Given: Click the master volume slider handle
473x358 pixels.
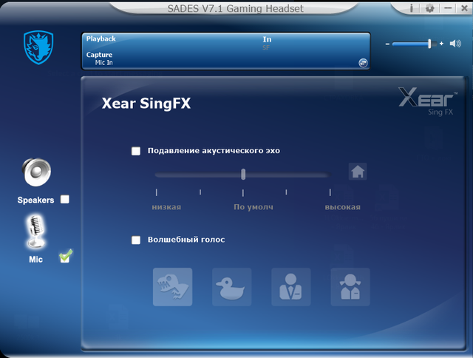Looking at the screenshot, I should [x=429, y=44].
